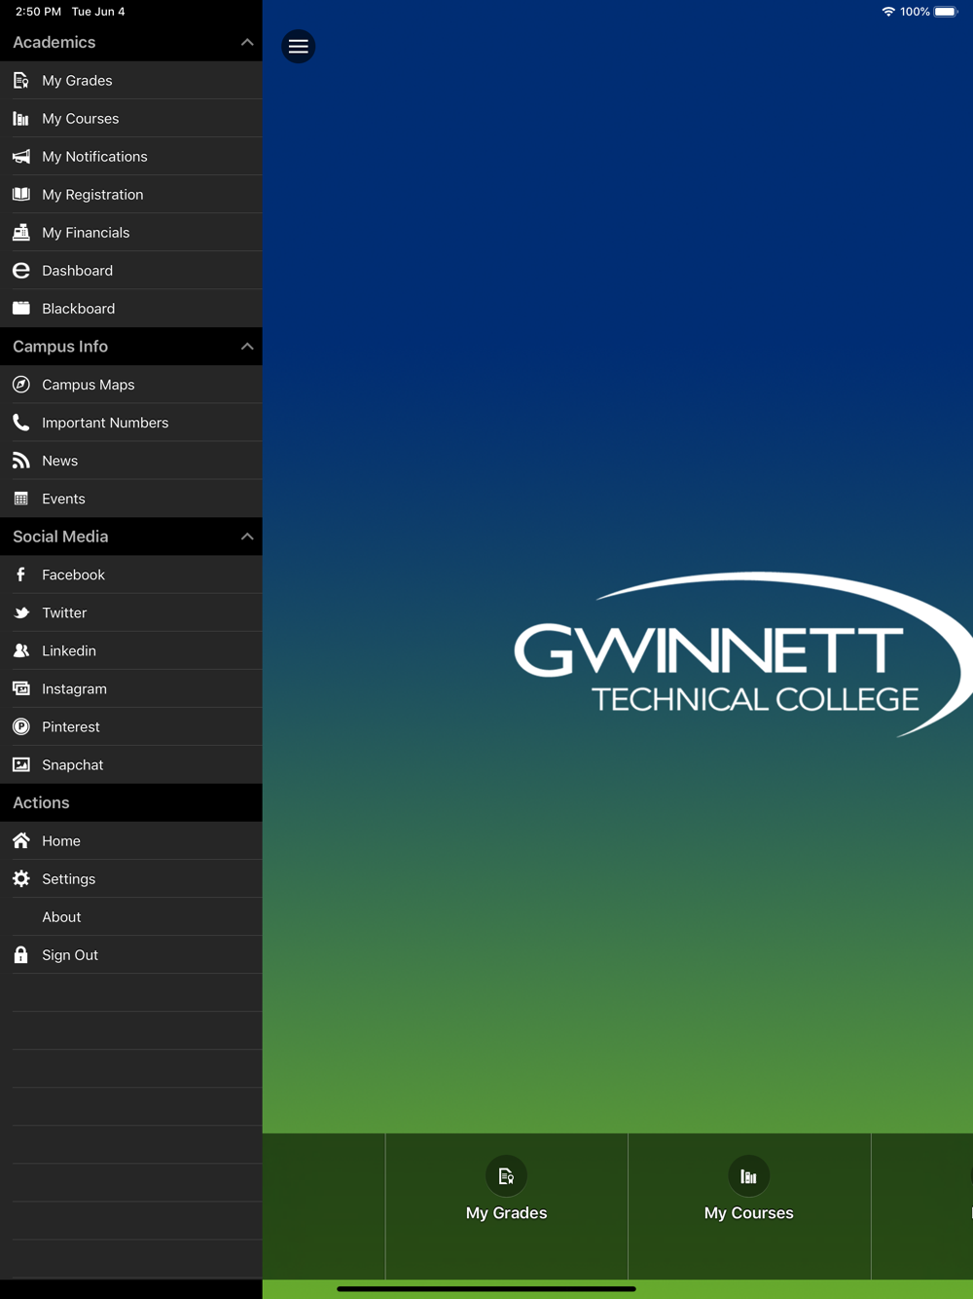Viewport: 973px width, 1299px height.
Task: Tap the Academics section header
Action: coord(131,43)
